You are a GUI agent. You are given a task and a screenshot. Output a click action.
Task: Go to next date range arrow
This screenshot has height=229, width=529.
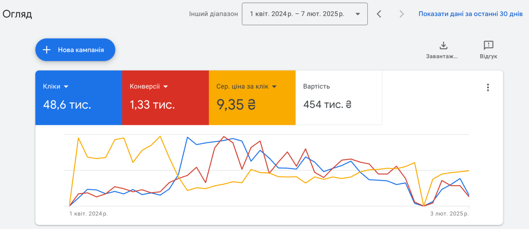click(x=401, y=14)
